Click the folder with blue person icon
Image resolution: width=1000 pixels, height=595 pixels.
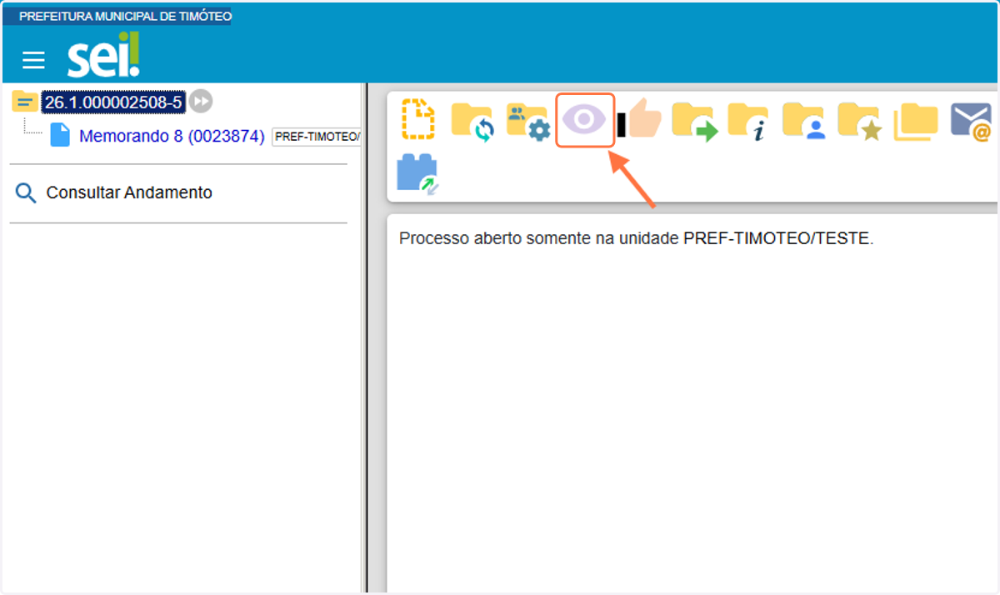tap(804, 121)
